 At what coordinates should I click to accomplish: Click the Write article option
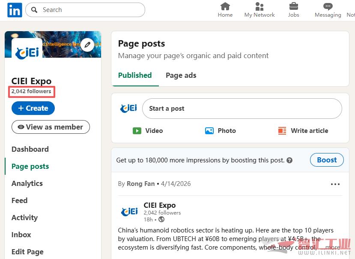point(303,131)
